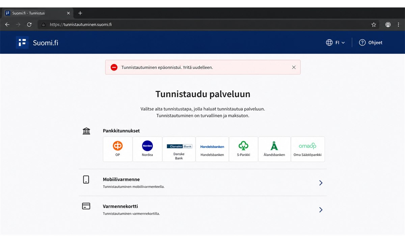Open a new browser tab

pyautogui.click(x=80, y=13)
